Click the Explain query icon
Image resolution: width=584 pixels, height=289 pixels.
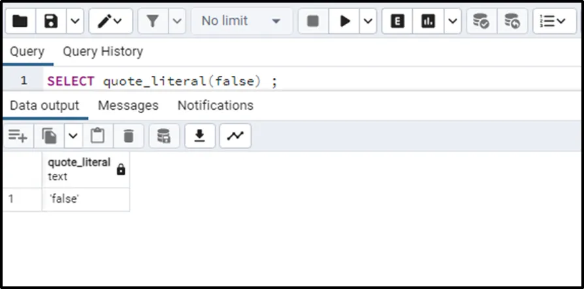pos(397,22)
